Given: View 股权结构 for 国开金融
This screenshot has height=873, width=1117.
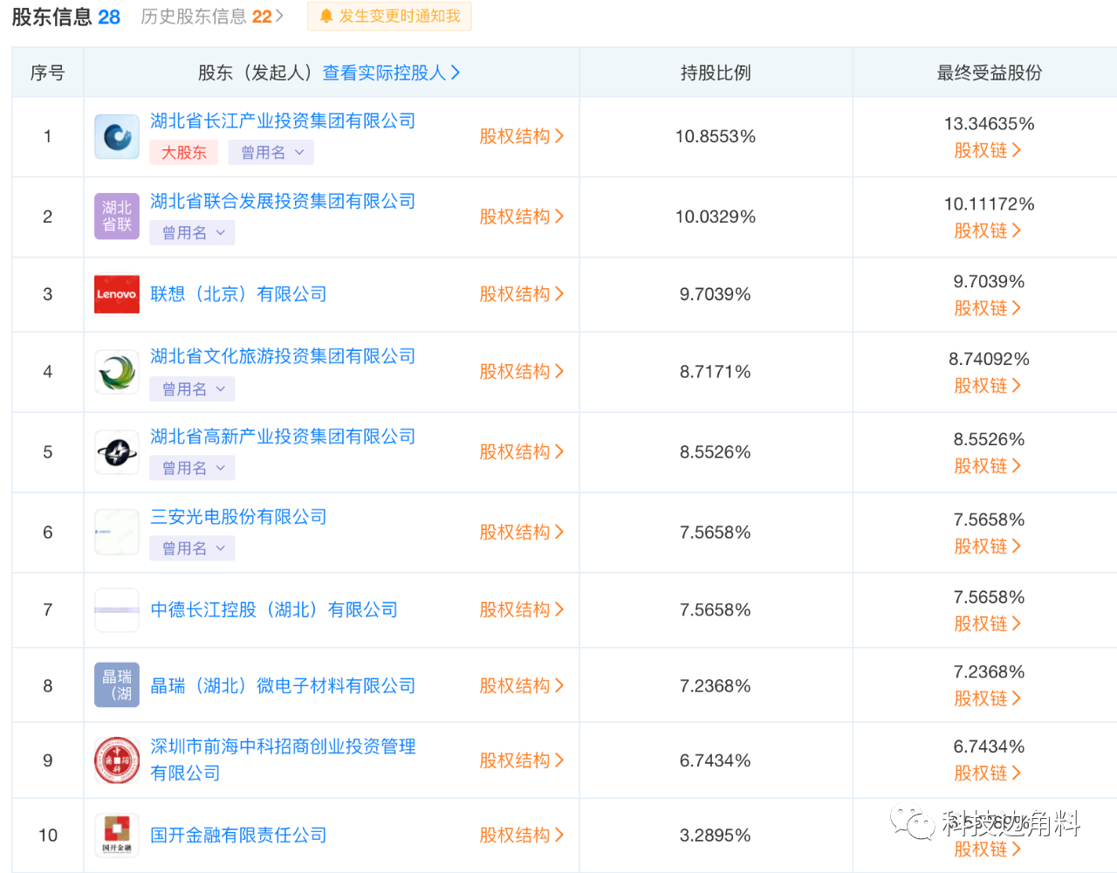Looking at the screenshot, I should (522, 835).
